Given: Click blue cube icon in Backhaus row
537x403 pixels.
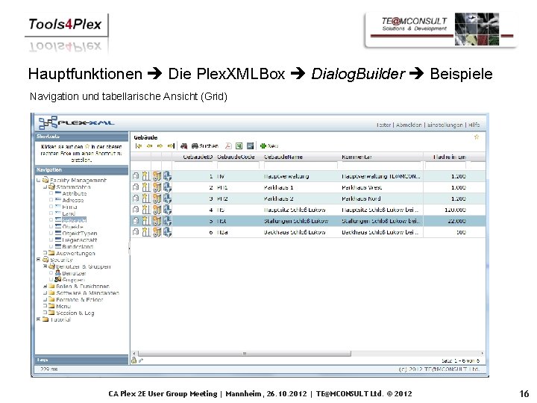Looking at the screenshot, I should [x=167, y=232].
